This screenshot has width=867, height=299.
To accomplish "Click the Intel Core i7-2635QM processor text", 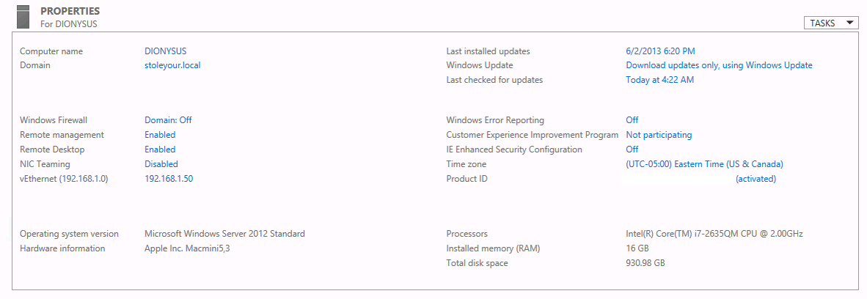I will [x=714, y=234].
